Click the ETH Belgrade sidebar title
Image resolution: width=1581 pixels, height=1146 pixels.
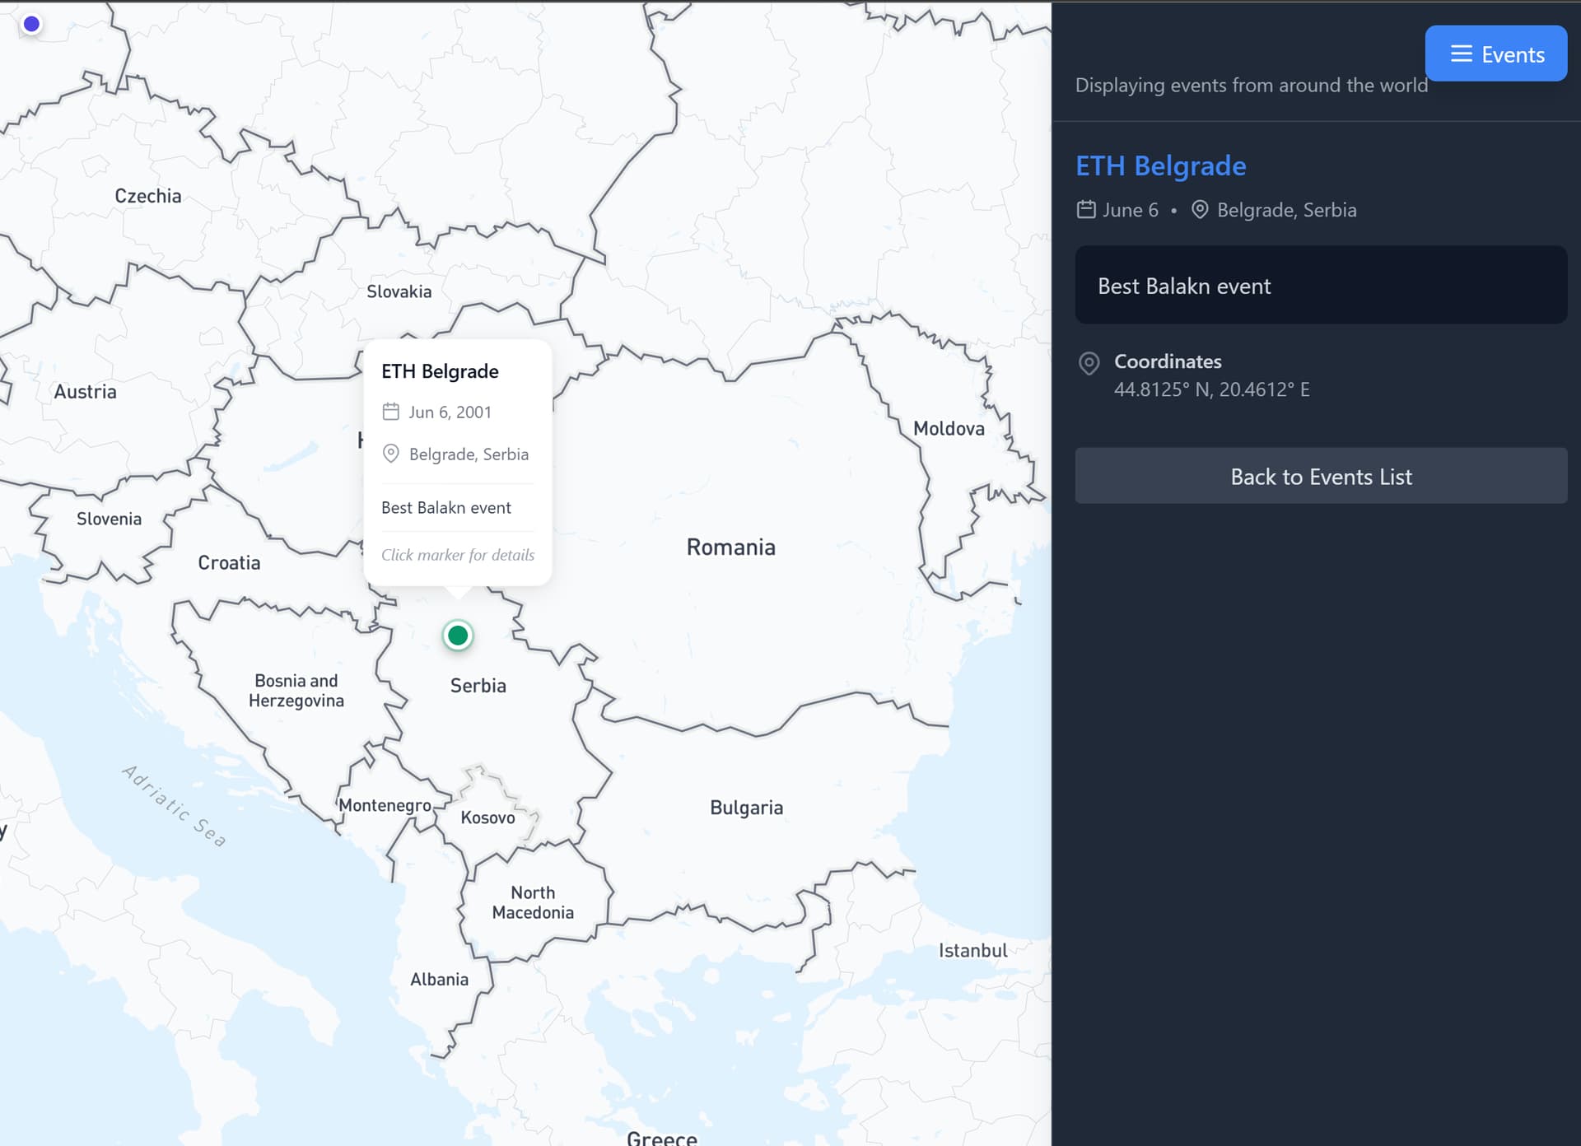(x=1160, y=165)
